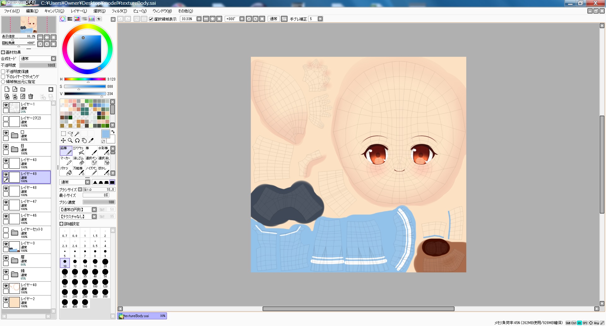Show the RGB slider panel

coord(70,19)
